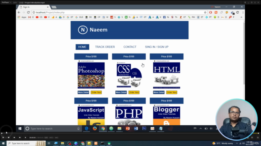Expand the hidden bookmarks overflow chevron
Screen dimensions: 261x146
[241, 17]
